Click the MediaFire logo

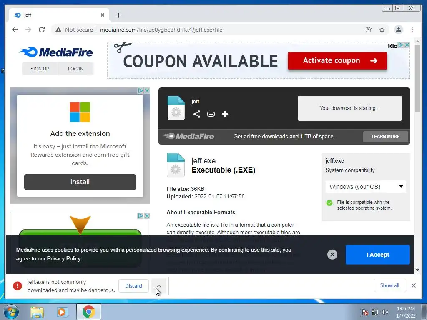click(x=56, y=52)
